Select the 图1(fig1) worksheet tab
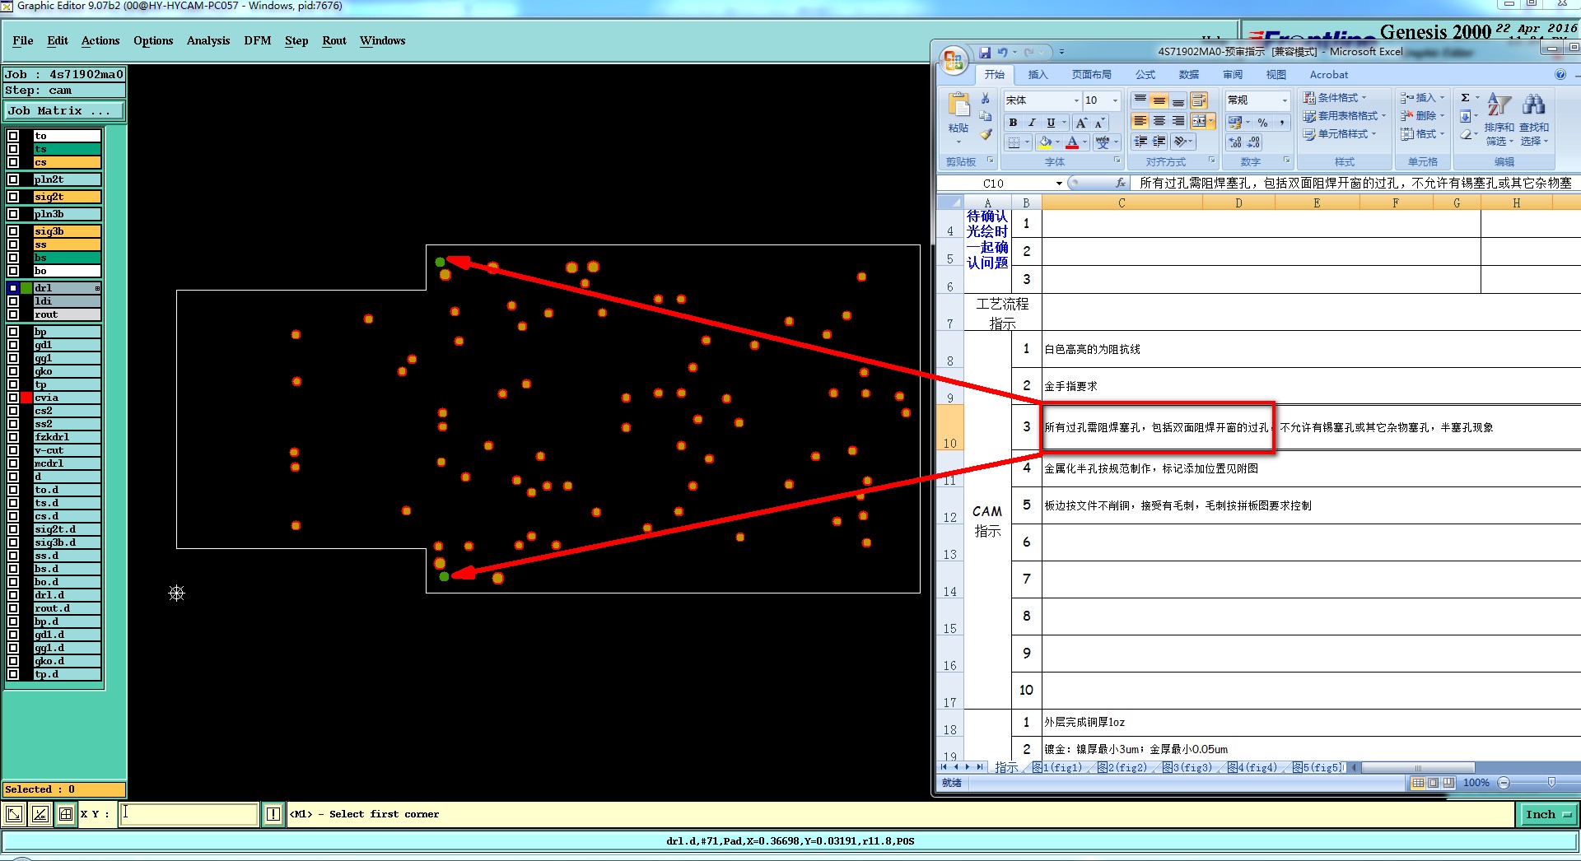The height and width of the screenshot is (861, 1581). click(1057, 767)
